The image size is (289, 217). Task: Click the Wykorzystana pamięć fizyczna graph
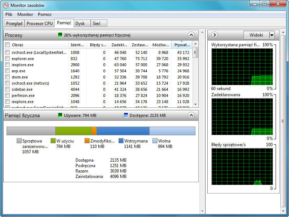[242, 67]
